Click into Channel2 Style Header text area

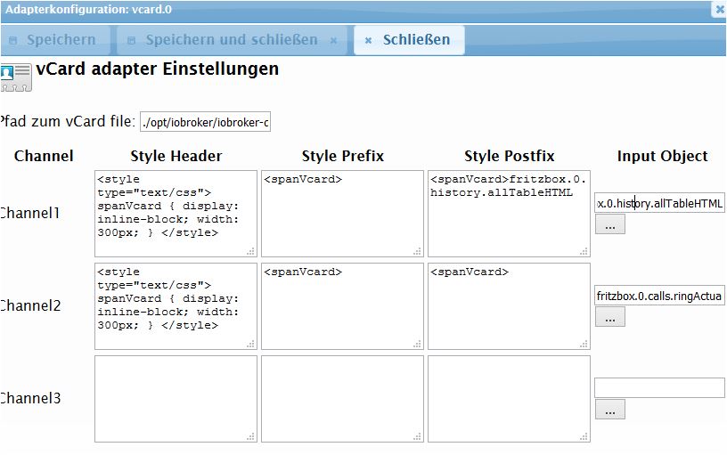click(176, 306)
